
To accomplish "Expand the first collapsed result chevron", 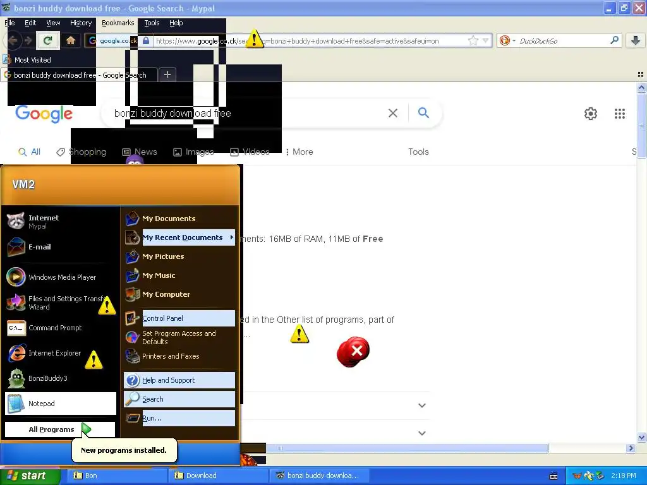I will pos(421,405).
